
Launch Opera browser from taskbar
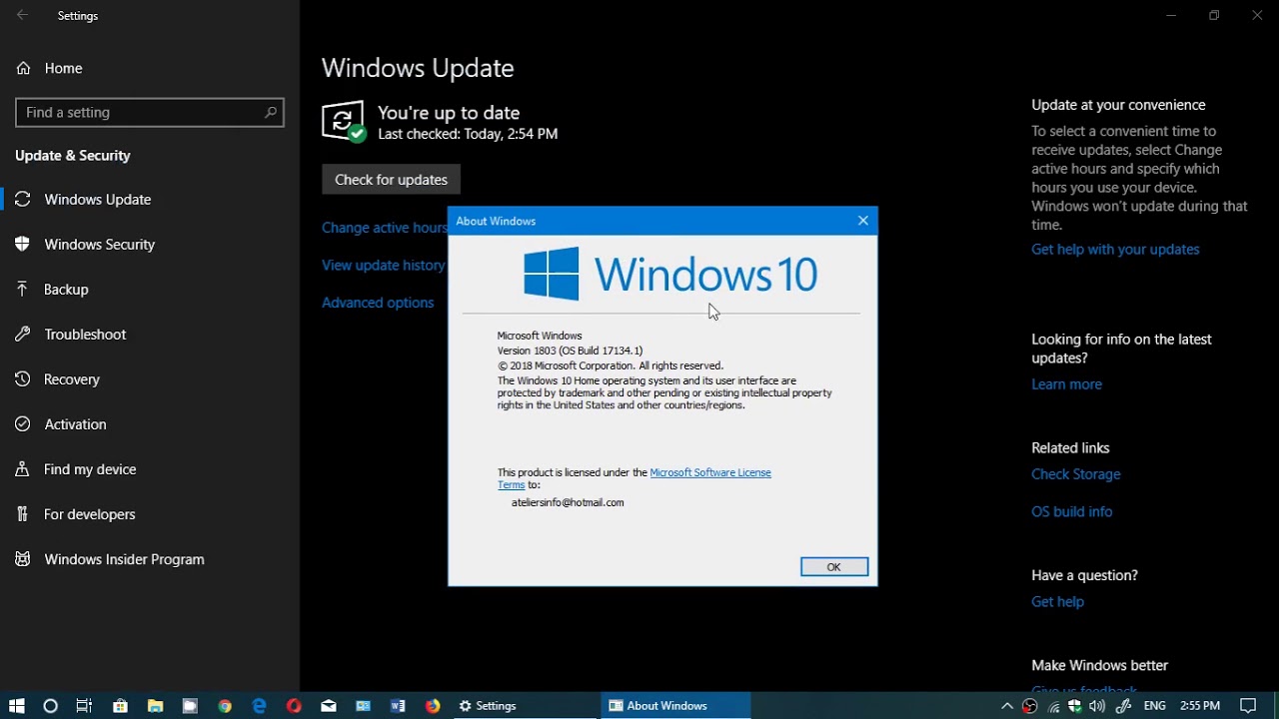pos(294,706)
